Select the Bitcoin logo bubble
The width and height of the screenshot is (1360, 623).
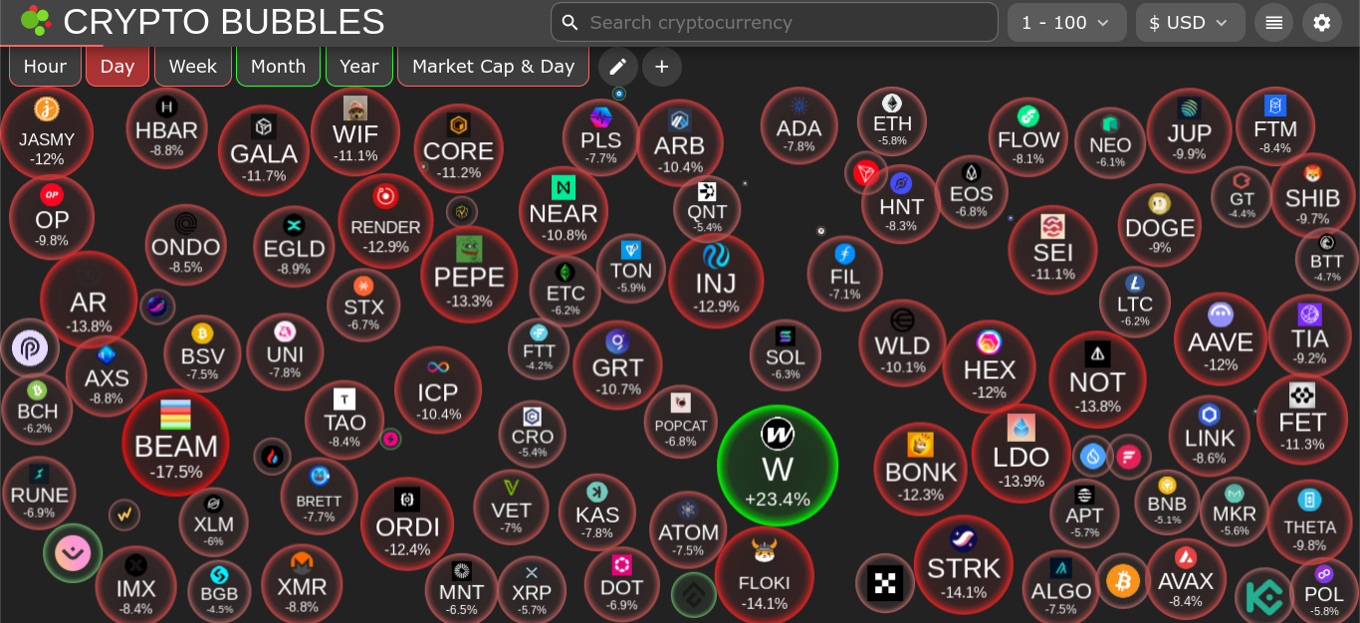point(1123,580)
